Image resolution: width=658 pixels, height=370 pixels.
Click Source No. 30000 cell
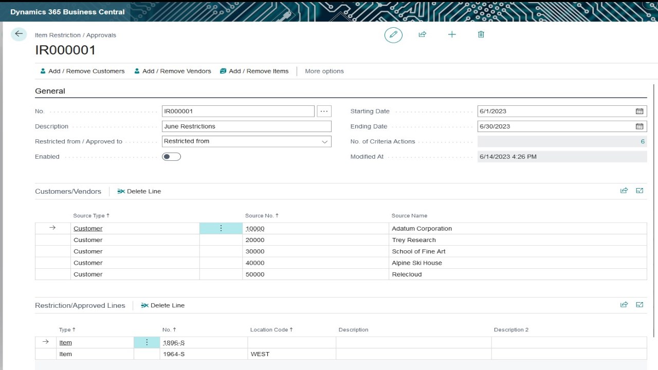316,251
